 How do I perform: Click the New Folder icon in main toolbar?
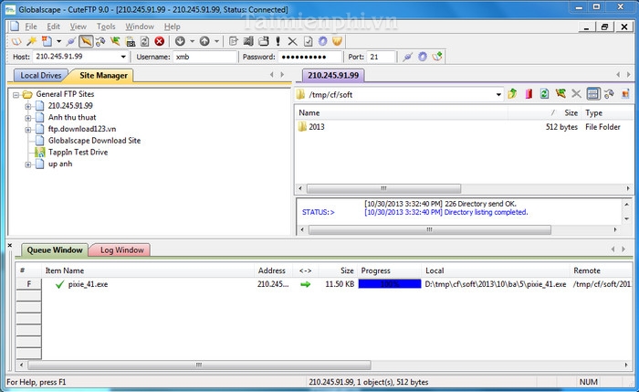pos(264,41)
